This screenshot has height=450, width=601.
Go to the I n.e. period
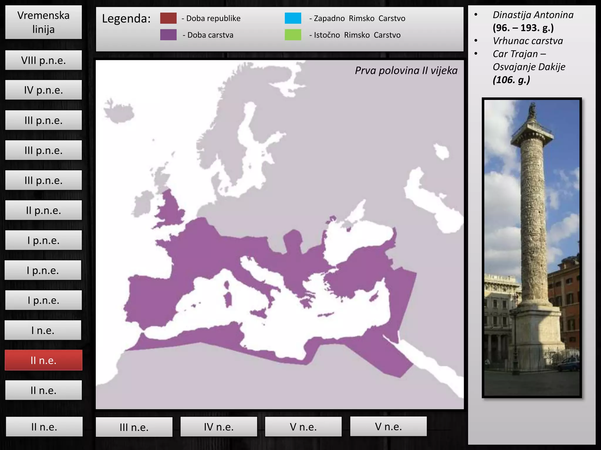coord(43,330)
